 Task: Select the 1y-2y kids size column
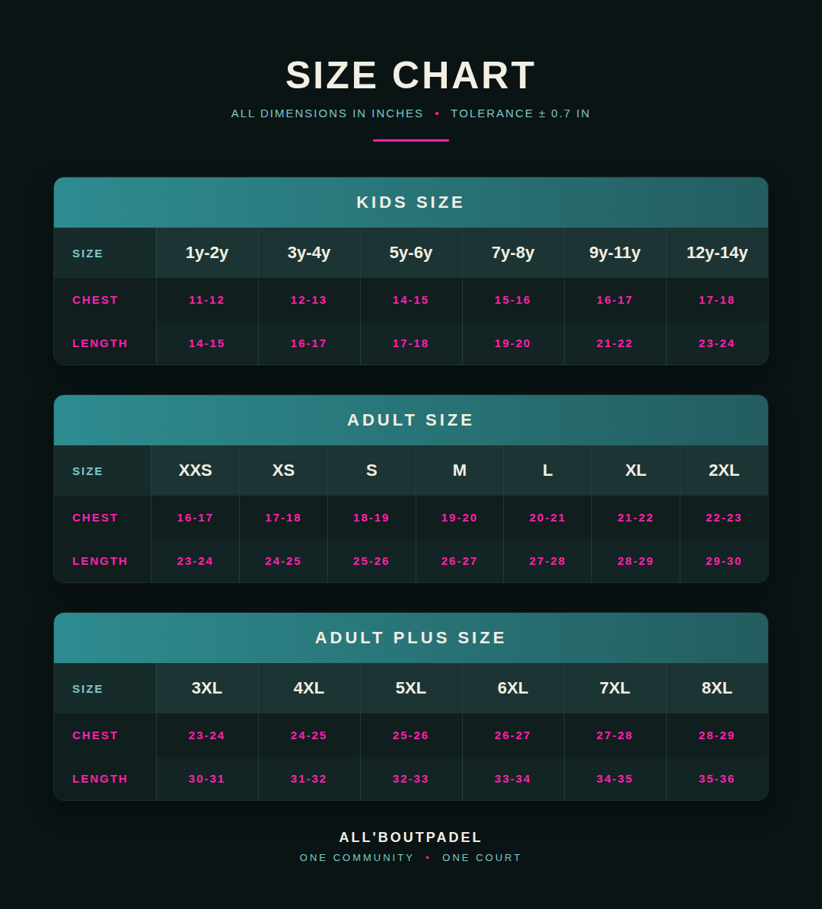click(207, 253)
